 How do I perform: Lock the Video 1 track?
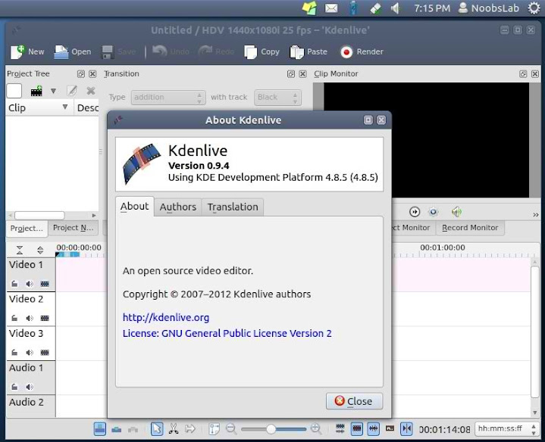(x=14, y=284)
